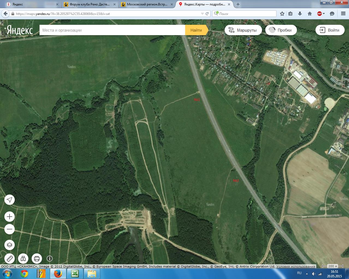Go to the browser home page
The width and height of the screenshot is (349, 279).
(310, 14)
